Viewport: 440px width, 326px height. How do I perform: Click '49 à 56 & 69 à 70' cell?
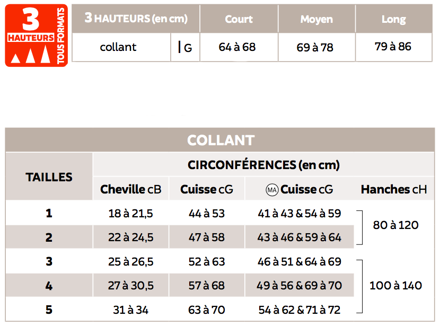[x=300, y=286]
